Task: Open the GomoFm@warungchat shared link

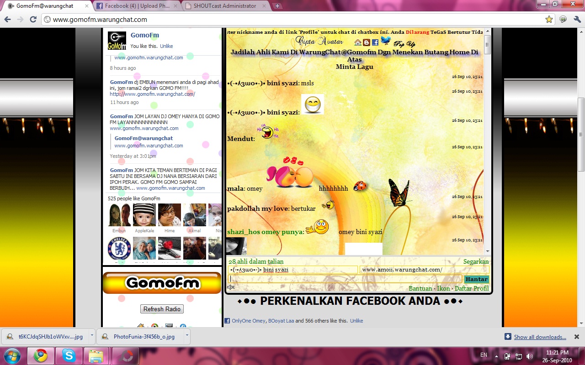Action: [x=144, y=138]
